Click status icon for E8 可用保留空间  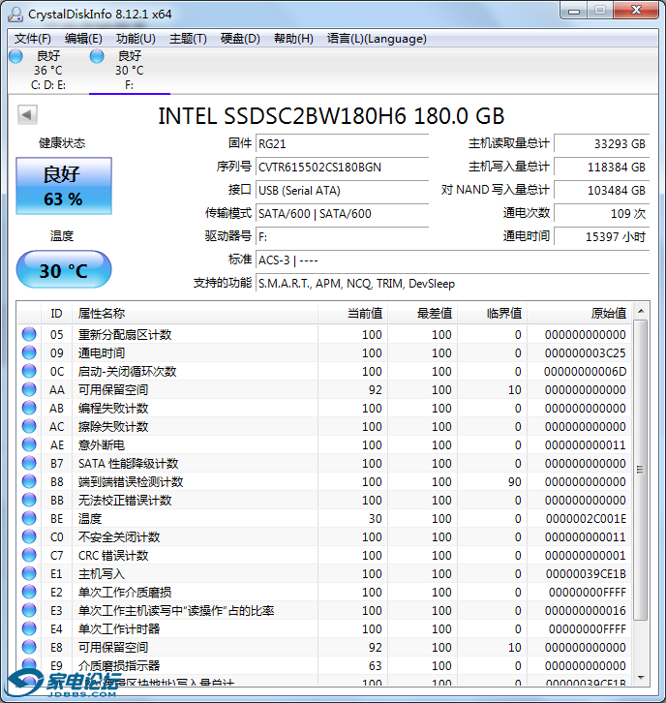[x=29, y=647]
